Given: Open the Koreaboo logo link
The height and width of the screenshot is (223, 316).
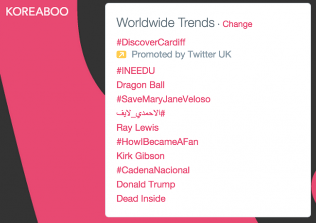Looking at the screenshot, I should [x=37, y=12].
